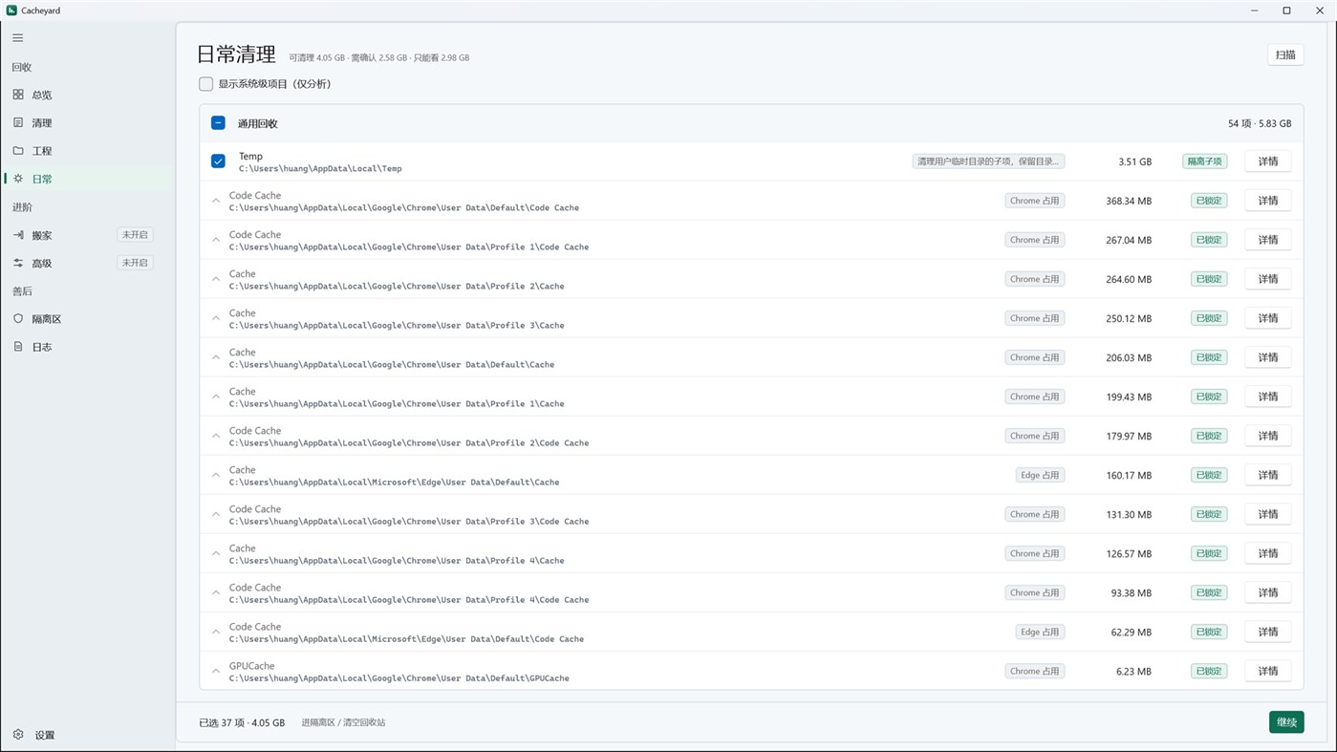Viewport: 1337px width, 752px height.
Task: Go to 清理 cleanup section icon
Action: (18, 122)
